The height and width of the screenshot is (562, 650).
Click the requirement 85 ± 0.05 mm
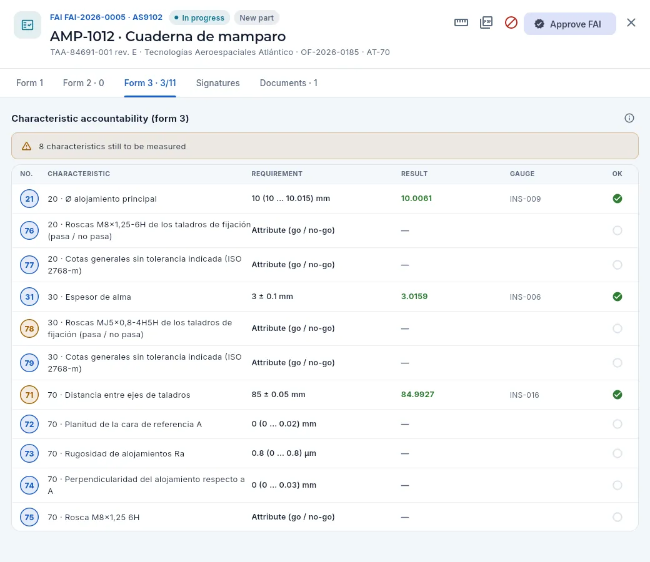[x=278, y=395]
